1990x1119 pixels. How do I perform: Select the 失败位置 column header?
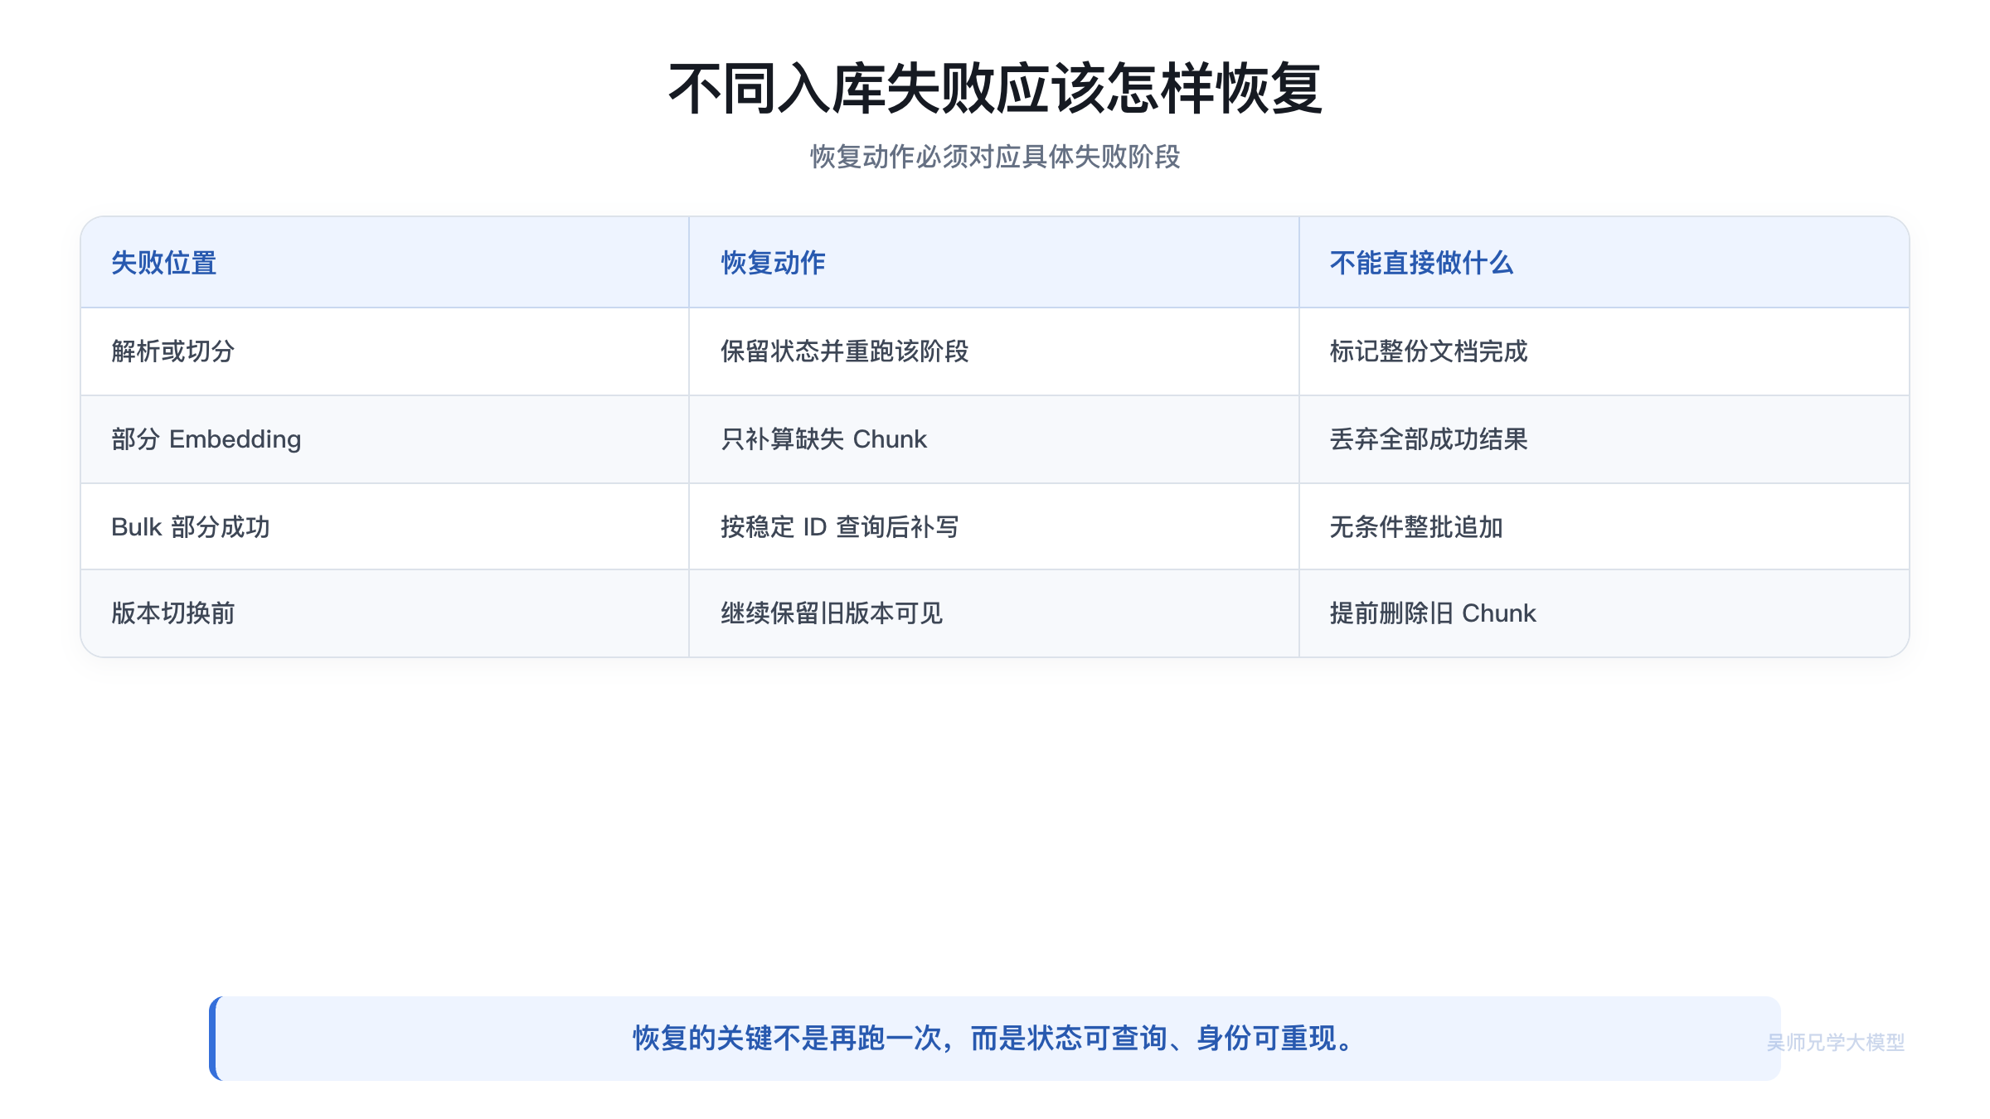click(x=385, y=263)
